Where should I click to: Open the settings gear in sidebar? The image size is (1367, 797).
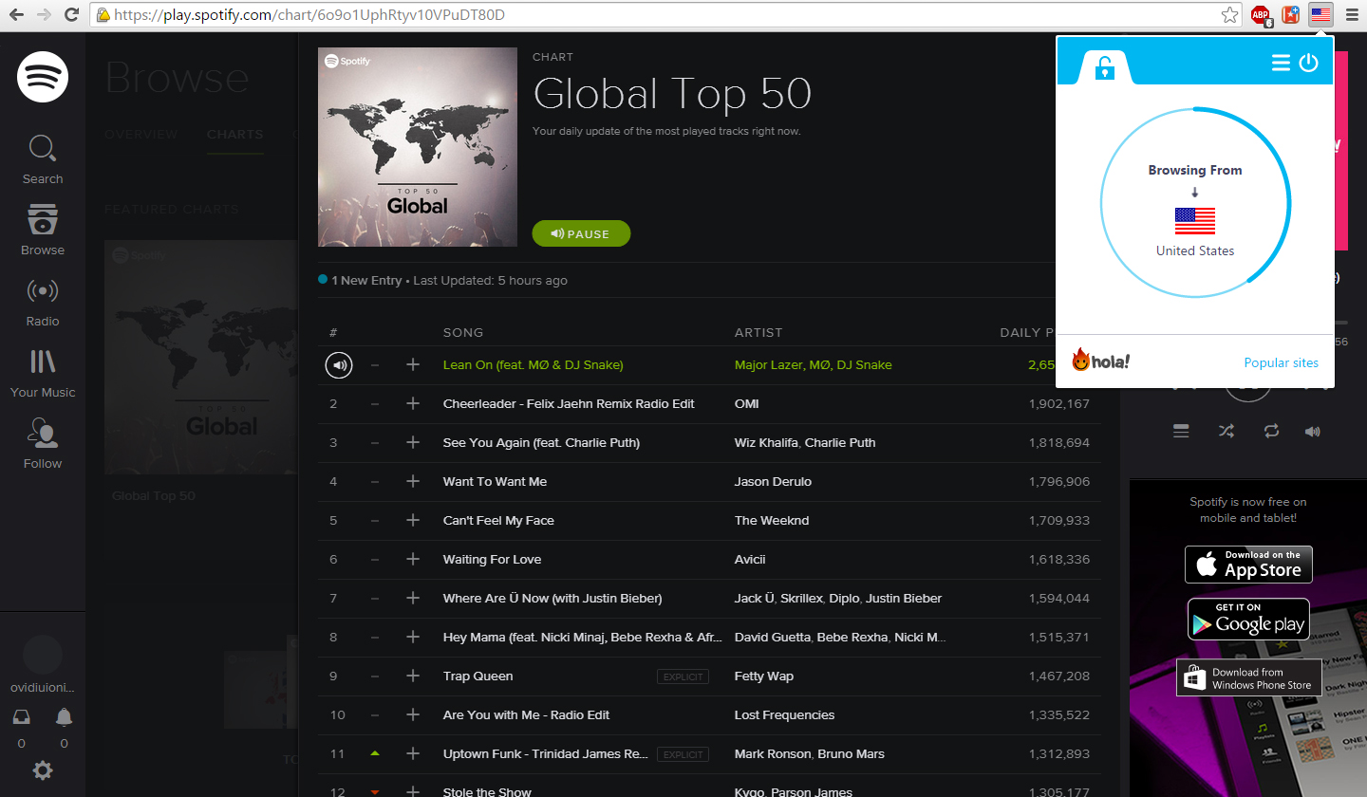(x=43, y=770)
